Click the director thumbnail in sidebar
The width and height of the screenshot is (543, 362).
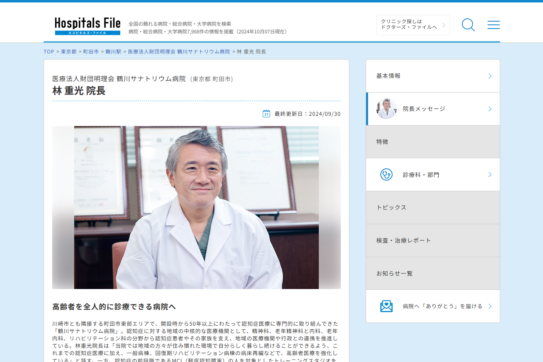click(386, 109)
